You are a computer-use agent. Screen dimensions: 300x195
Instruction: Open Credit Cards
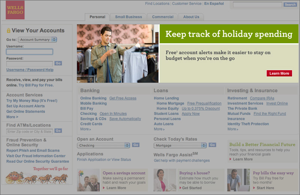pyautogui.click(x=91, y=124)
